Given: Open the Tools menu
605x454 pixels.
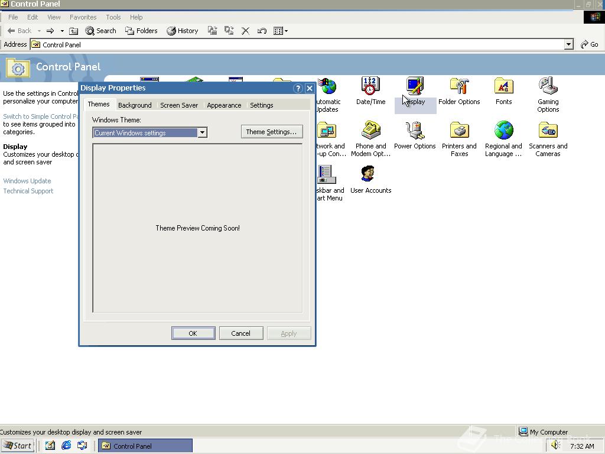Looking at the screenshot, I should pos(113,17).
